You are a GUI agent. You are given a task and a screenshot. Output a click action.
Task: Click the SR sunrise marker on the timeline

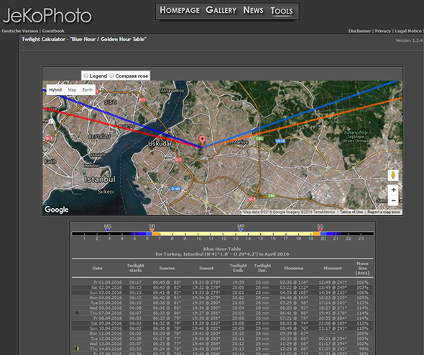click(152, 228)
